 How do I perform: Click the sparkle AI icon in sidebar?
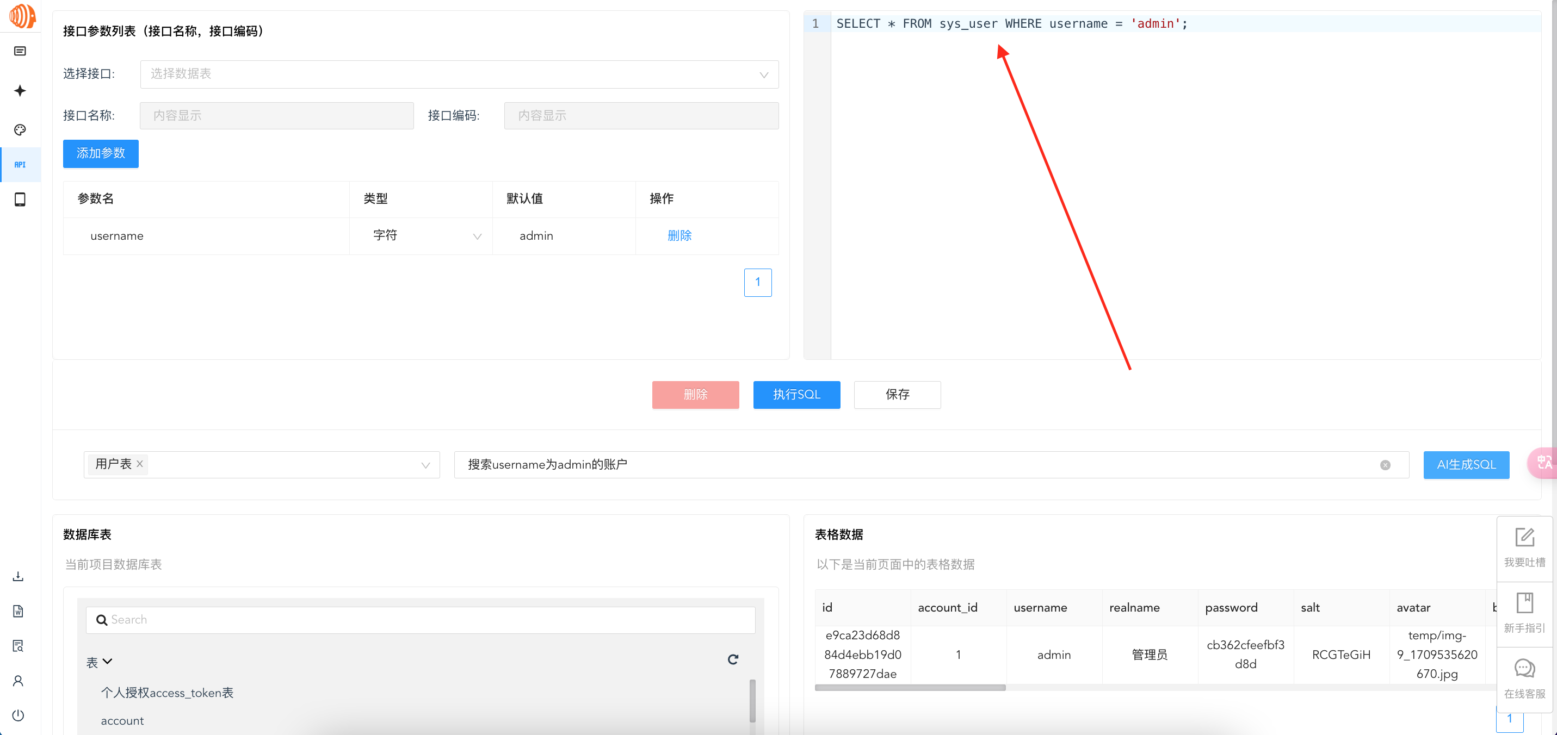point(20,91)
